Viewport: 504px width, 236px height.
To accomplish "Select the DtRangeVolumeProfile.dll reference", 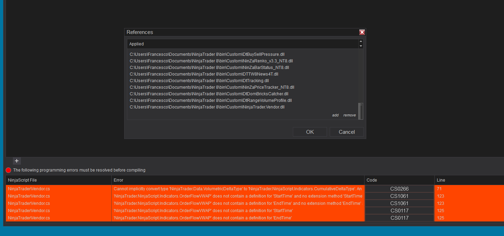I will pos(211,100).
